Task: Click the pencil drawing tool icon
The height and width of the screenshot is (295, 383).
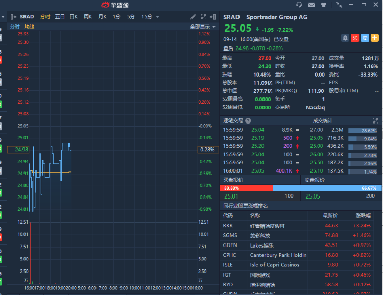Action: [193, 17]
